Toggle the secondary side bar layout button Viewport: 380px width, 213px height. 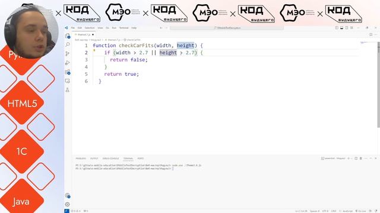347,28
